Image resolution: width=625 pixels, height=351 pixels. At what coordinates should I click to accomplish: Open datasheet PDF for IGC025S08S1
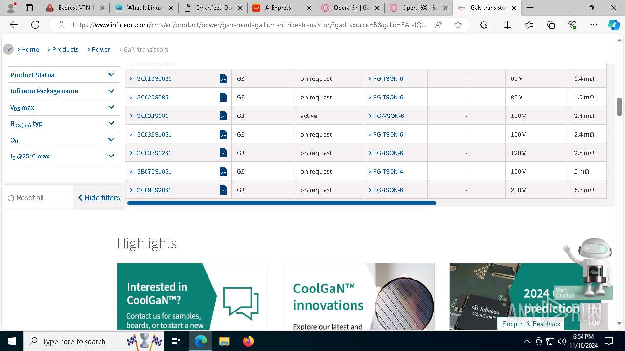[223, 97]
